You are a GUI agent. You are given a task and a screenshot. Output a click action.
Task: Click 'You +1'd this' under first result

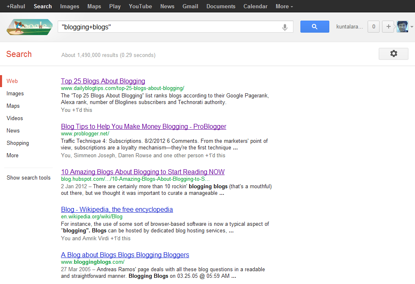77,110
